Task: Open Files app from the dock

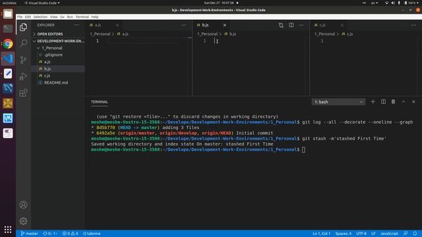Action: click(8, 14)
